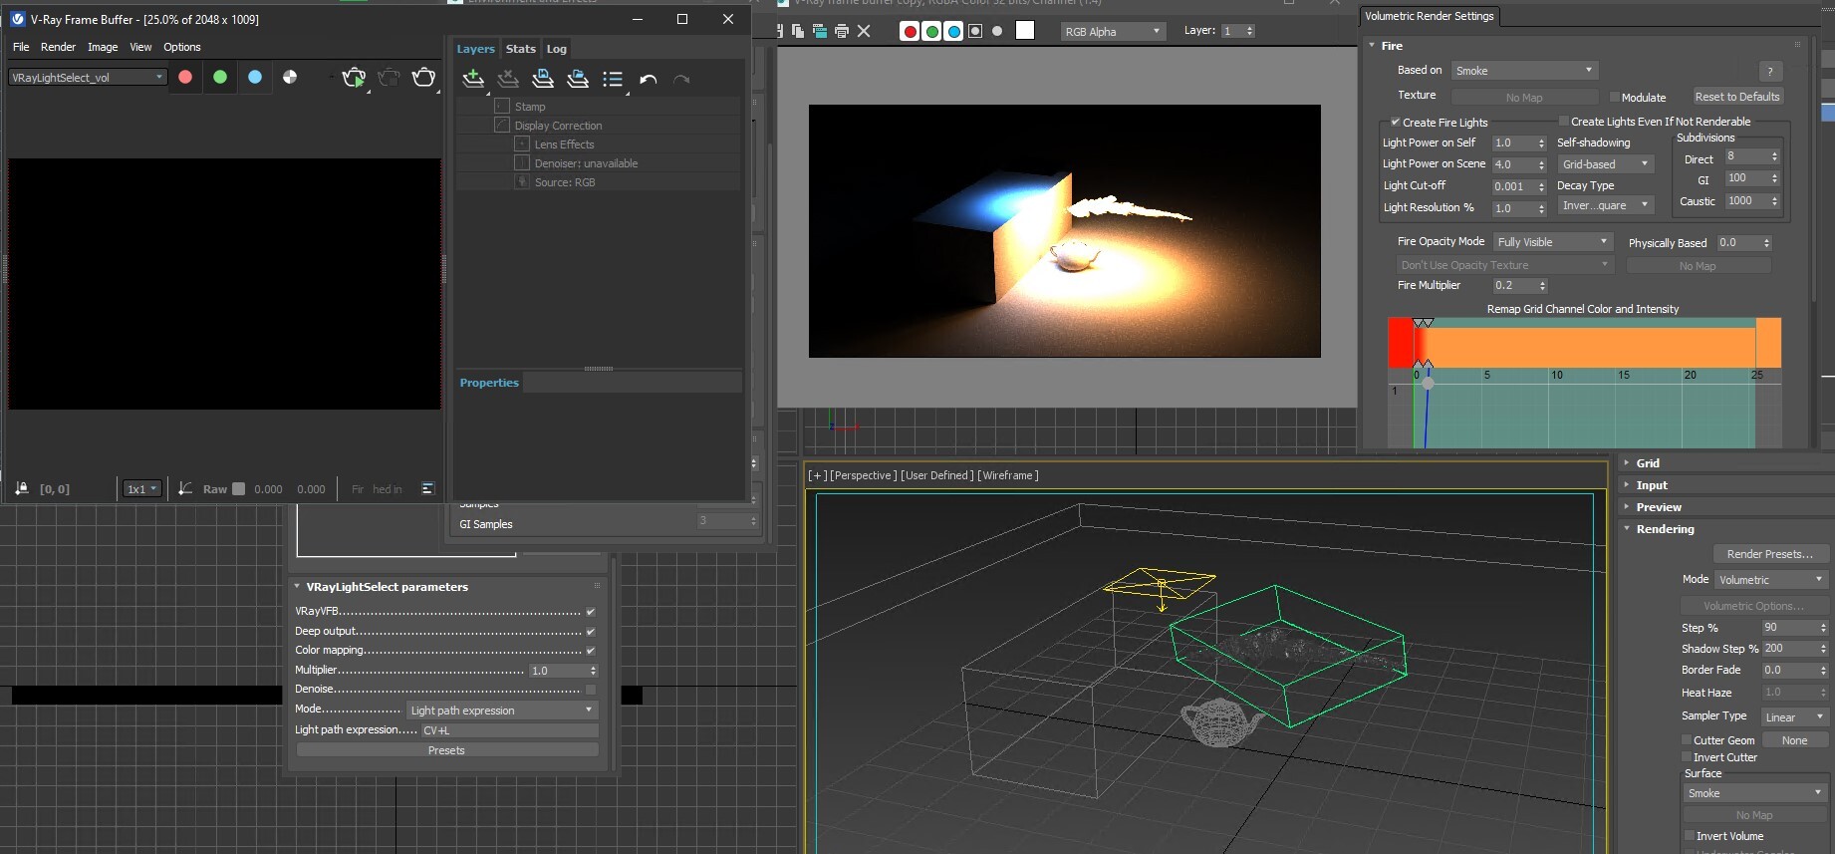Toggle the Deep output checkbox
Screen dimensions: 1835x854
[591, 632]
